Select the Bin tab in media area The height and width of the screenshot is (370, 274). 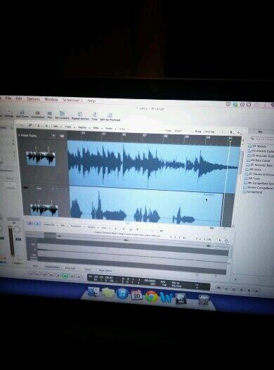[x=261, y=132]
